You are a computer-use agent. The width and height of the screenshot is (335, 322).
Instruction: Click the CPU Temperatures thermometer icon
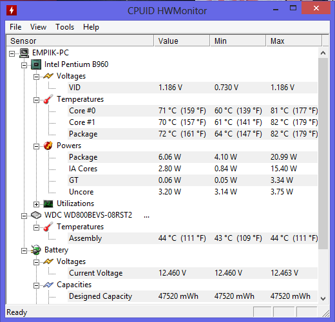coord(48,99)
